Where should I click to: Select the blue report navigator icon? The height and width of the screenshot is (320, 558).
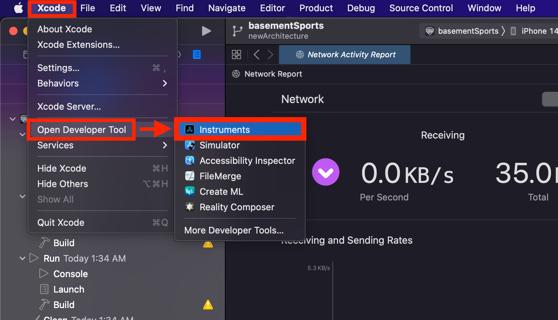pos(197,55)
